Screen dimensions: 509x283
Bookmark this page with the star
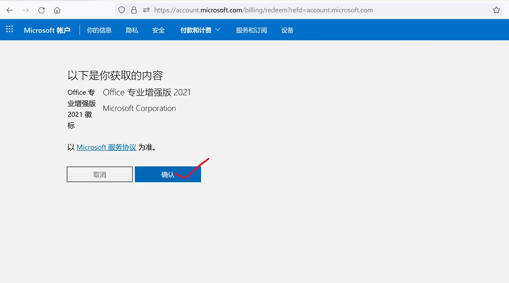496,10
